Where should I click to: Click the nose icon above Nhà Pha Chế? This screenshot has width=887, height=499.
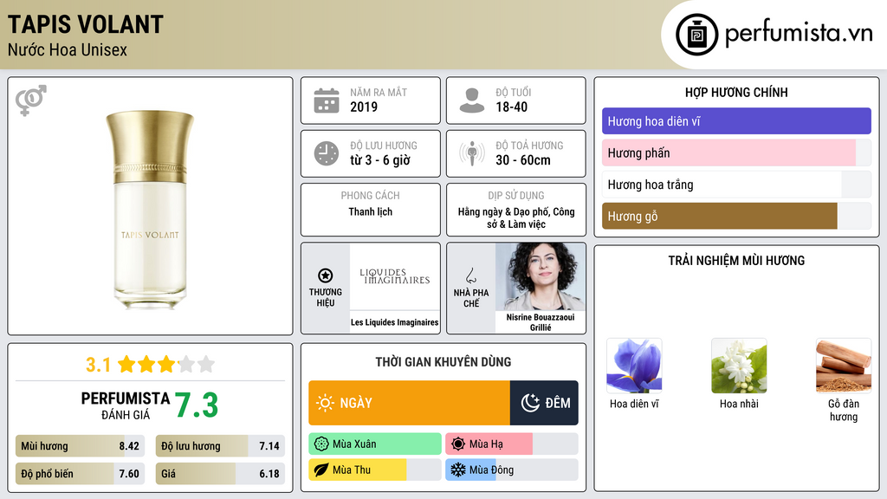click(x=470, y=275)
